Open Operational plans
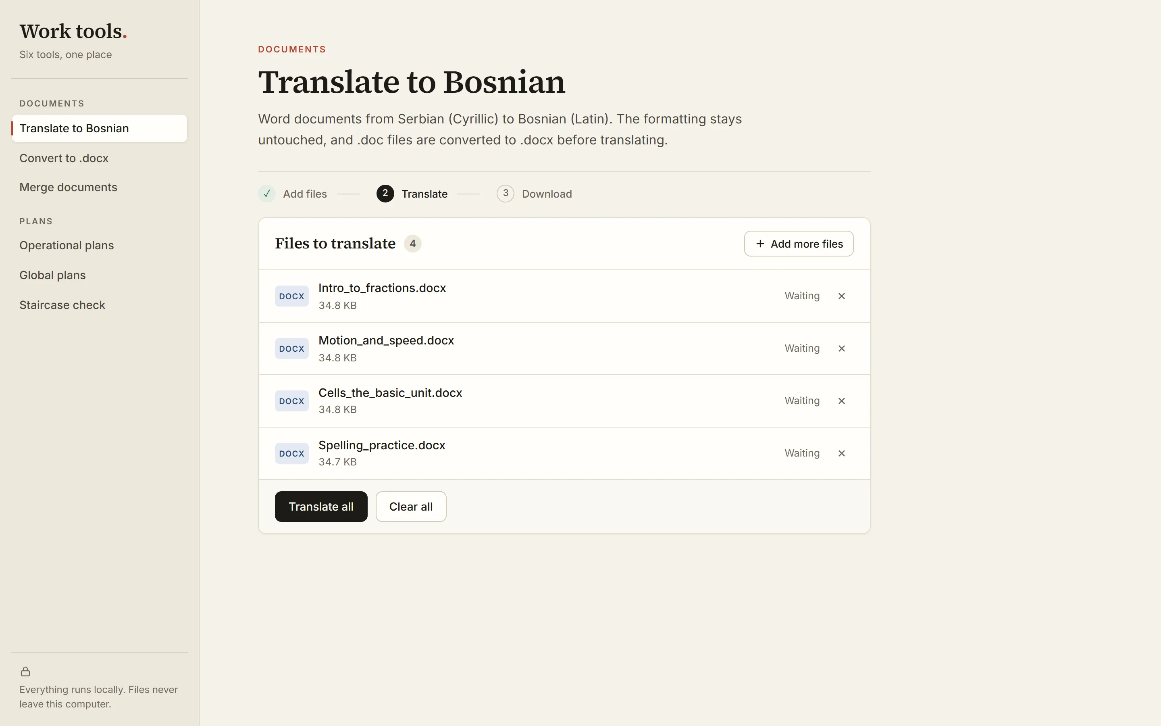Viewport: 1161px width, 726px height. (x=99, y=245)
